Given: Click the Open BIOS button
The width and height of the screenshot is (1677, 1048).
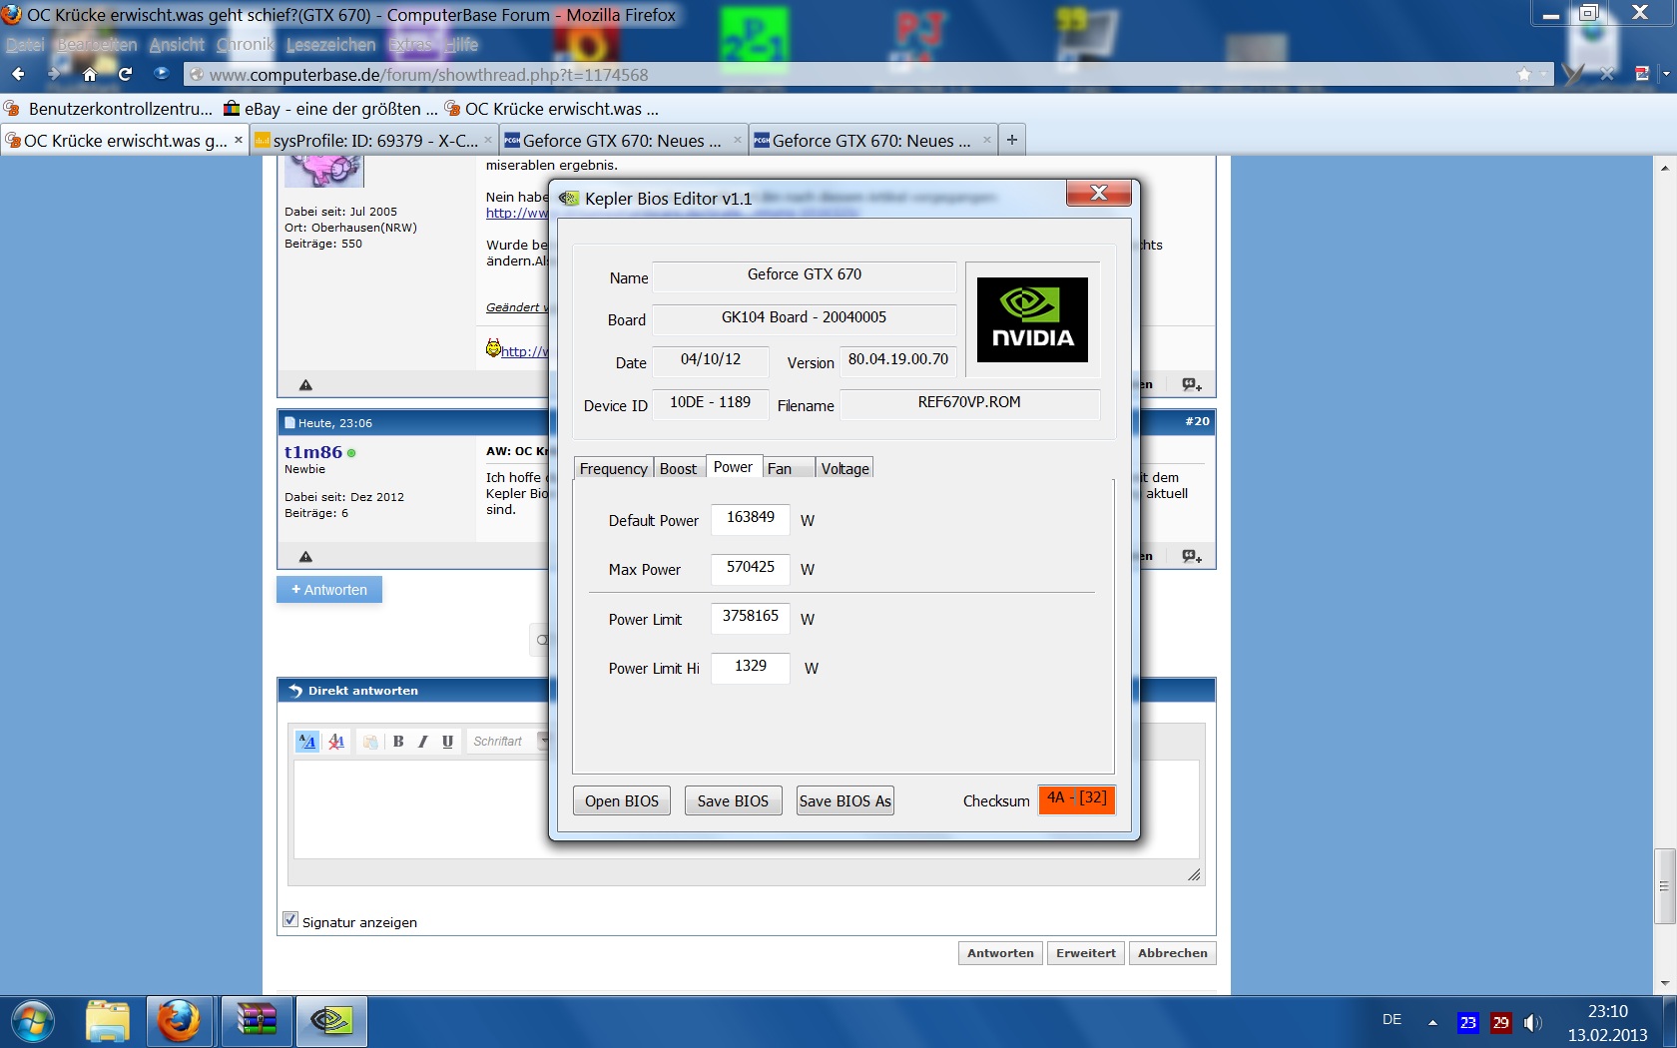Looking at the screenshot, I should pos(622,800).
